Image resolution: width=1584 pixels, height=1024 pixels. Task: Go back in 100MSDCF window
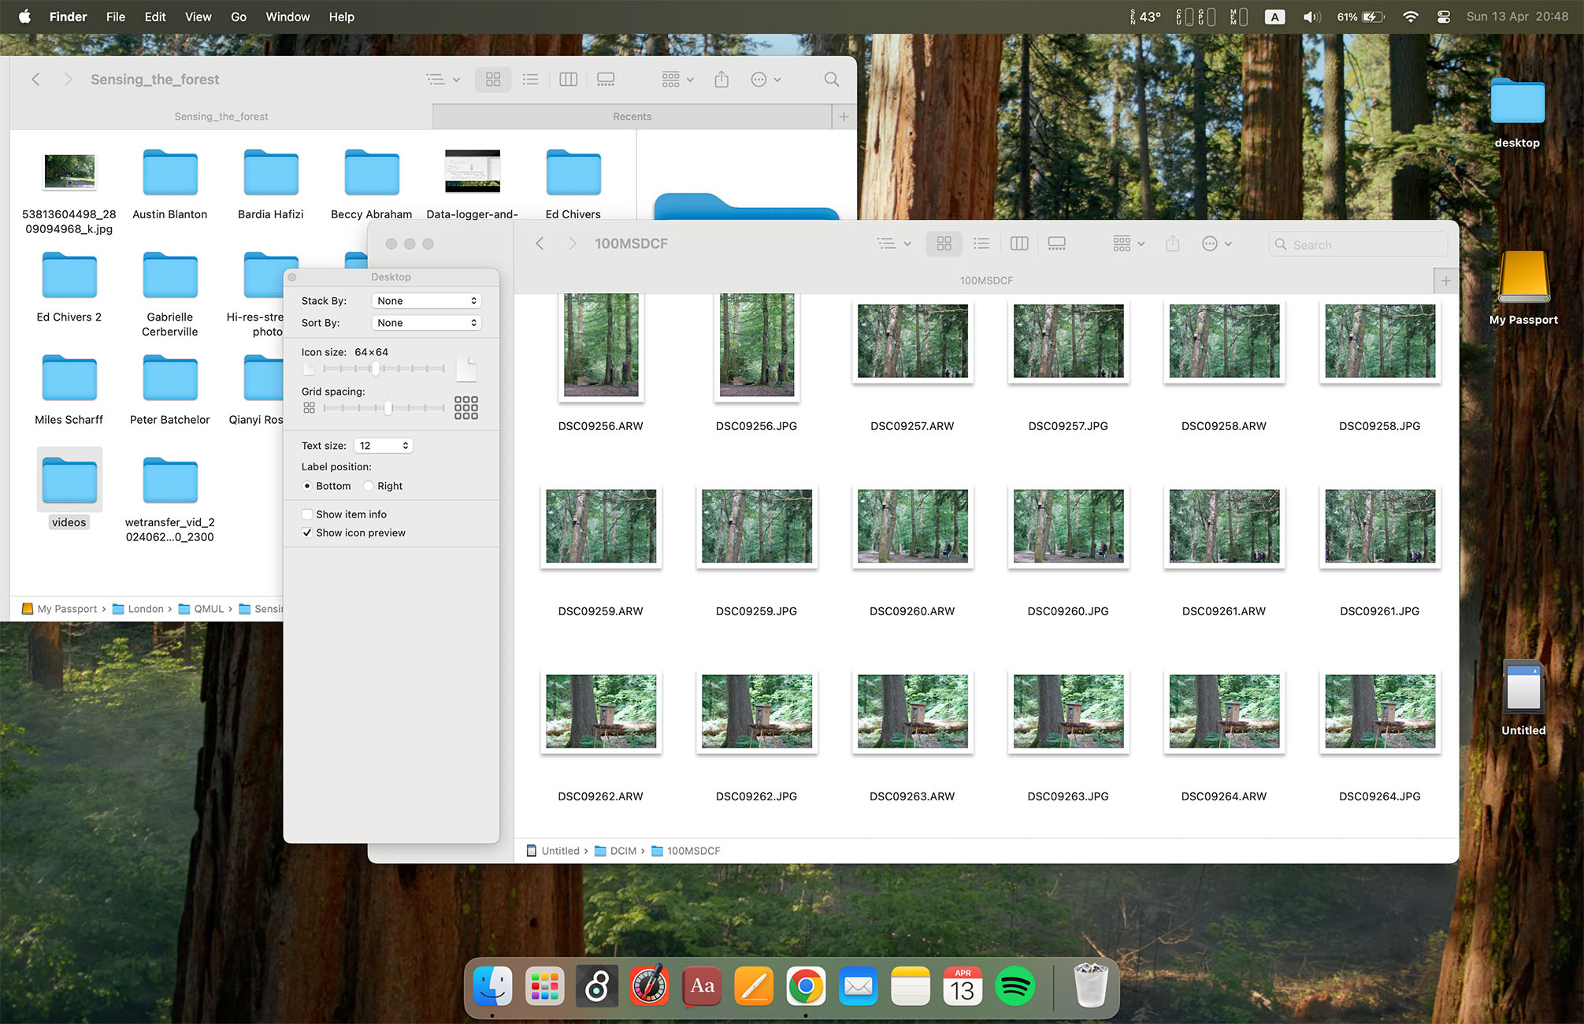pyautogui.click(x=540, y=244)
